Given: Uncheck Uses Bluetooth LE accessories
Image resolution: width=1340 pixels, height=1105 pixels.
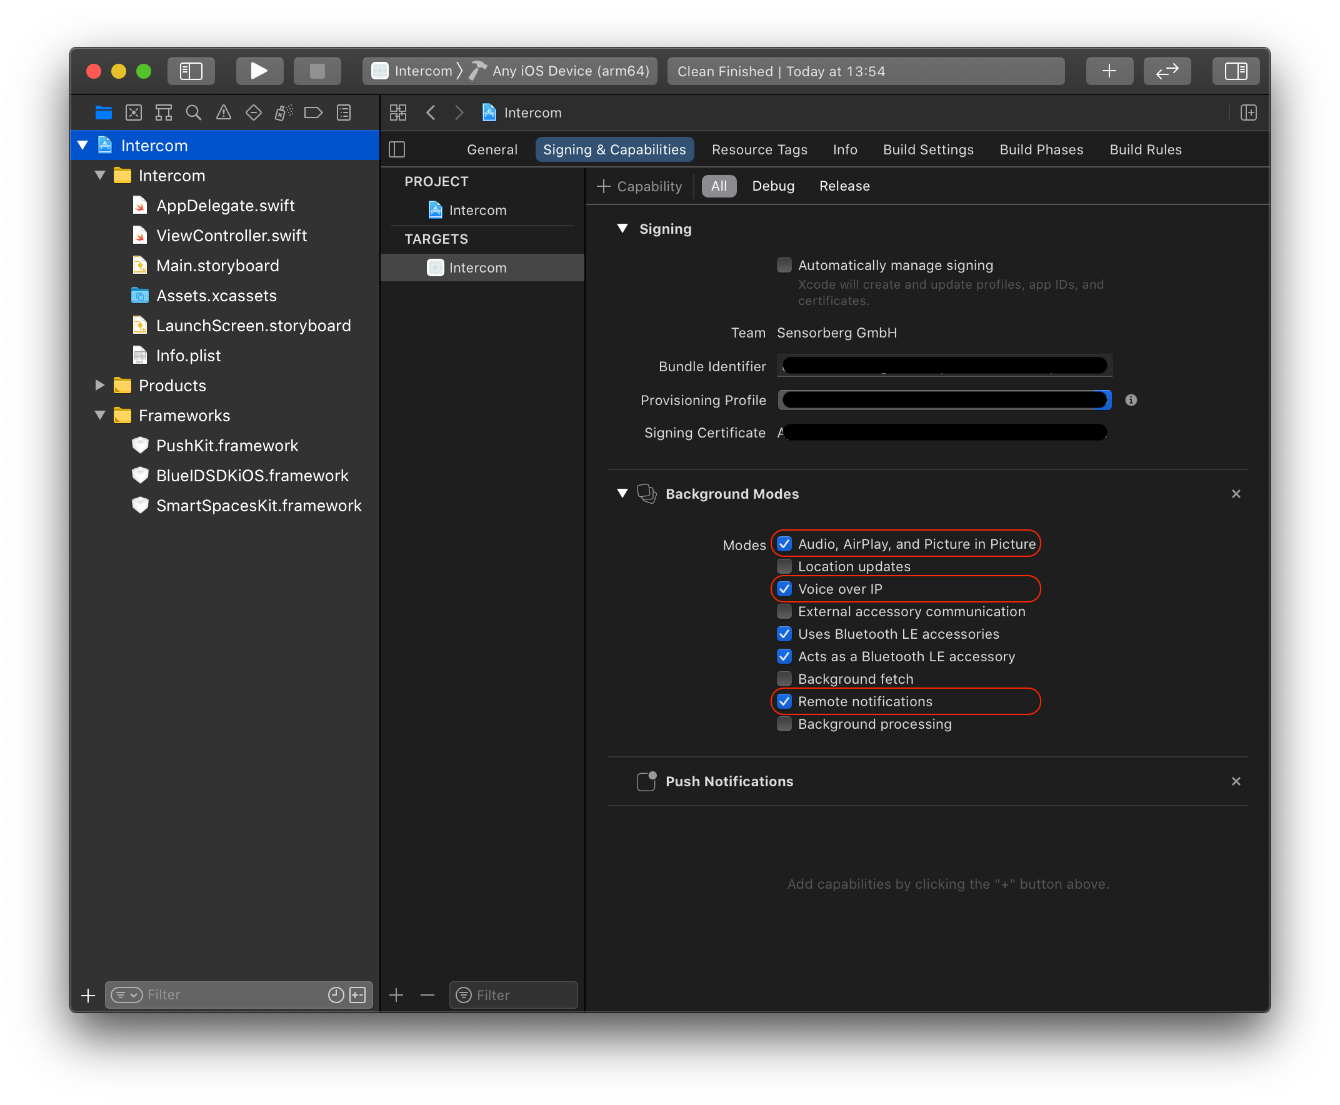Looking at the screenshot, I should (x=784, y=634).
